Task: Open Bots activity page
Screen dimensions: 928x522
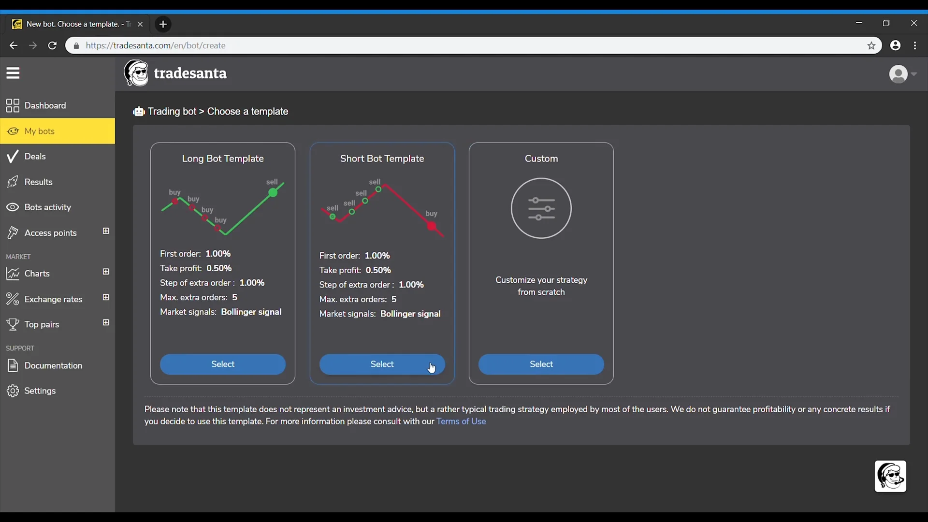Action: coord(47,207)
